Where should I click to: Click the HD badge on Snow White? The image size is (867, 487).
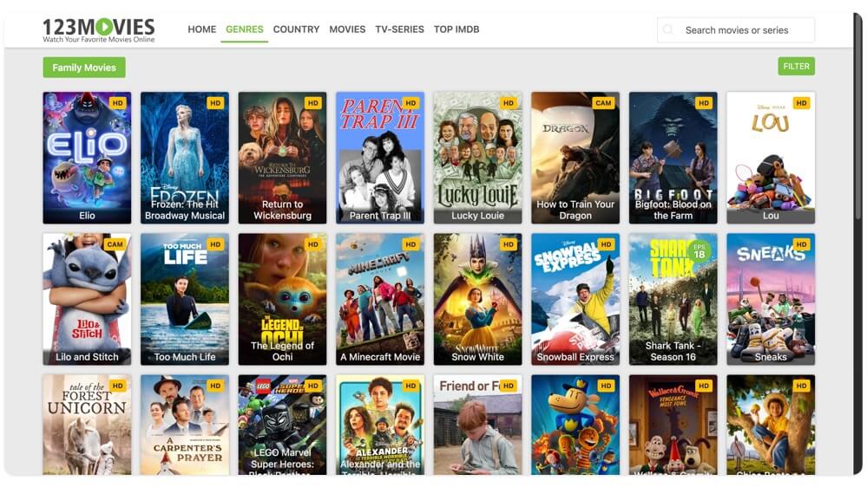coord(509,244)
